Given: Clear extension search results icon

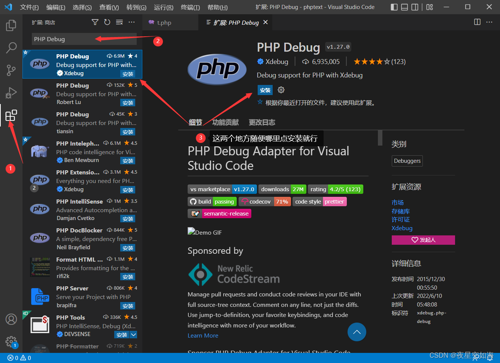Looking at the screenshot, I should tap(119, 22).
